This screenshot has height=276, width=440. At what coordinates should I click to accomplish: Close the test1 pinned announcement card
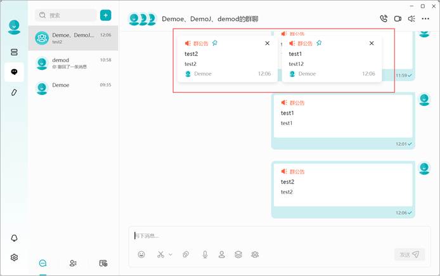pyautogui.click(x=372, y=43)
